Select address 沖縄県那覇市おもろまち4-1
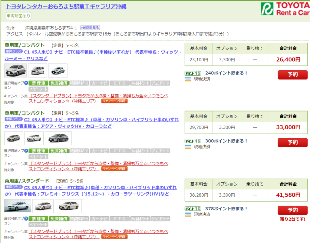 point(51,28)
